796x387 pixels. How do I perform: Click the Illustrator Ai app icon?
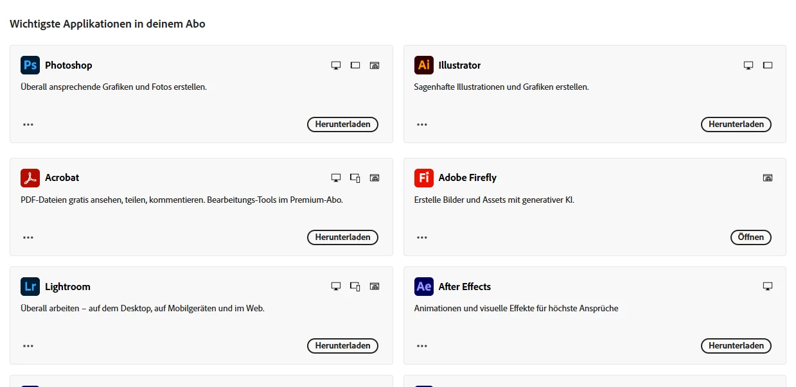424,65
